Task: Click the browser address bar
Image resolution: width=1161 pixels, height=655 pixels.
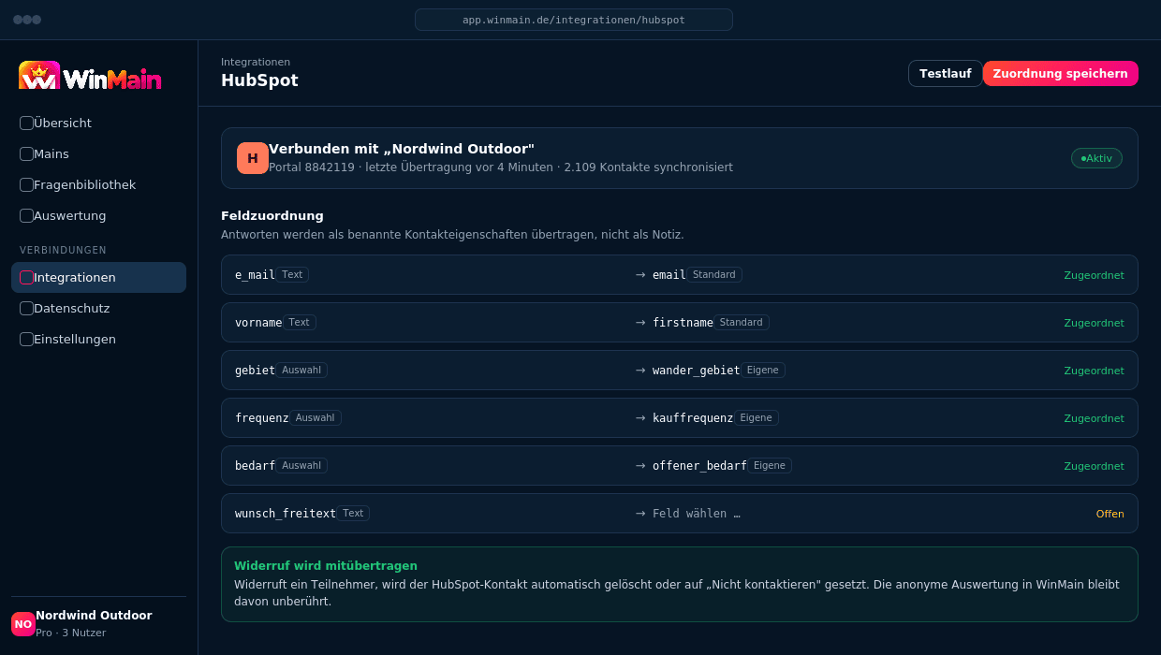Action: (x=574, y=20)
